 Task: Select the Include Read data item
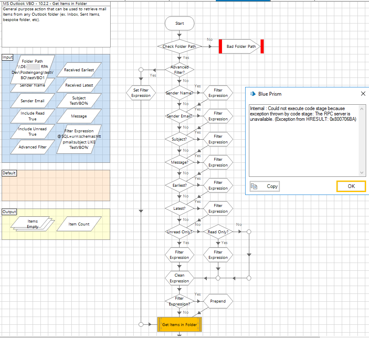click(x=33, y=116)
